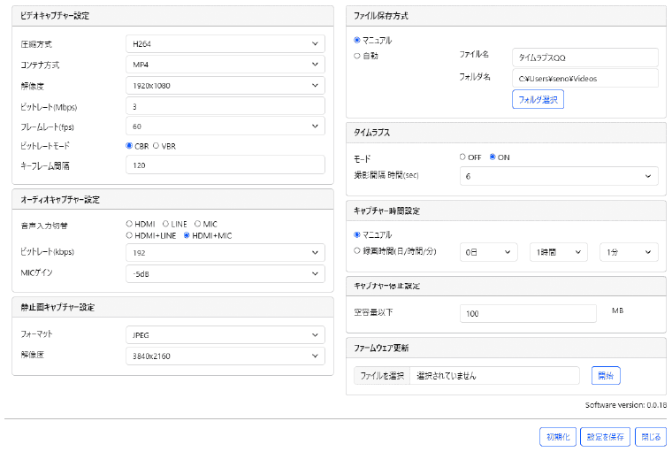Open the コンテナ方式 MP4 dropdown
Image resolution: width=672 pixels, height=452 pixels.
click(225, 65)
